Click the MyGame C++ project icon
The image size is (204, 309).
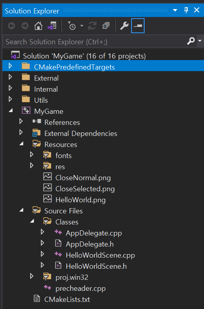26,110
